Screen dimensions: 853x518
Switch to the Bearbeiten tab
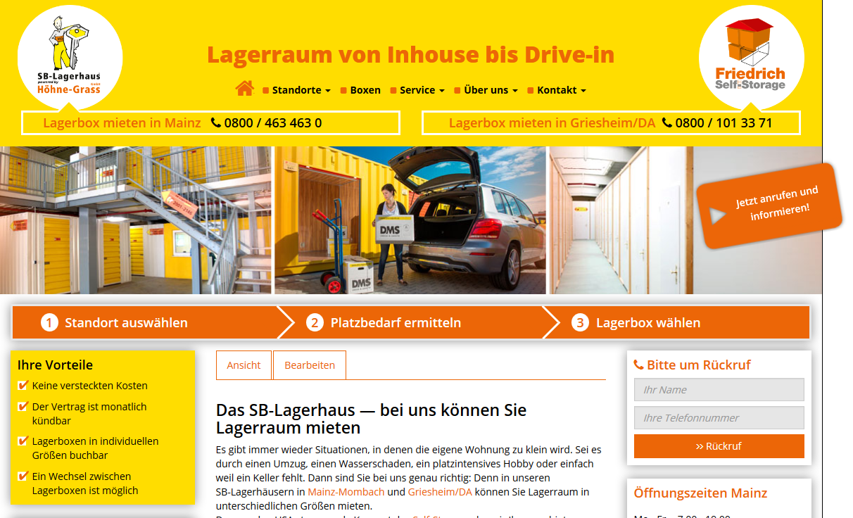310,365
